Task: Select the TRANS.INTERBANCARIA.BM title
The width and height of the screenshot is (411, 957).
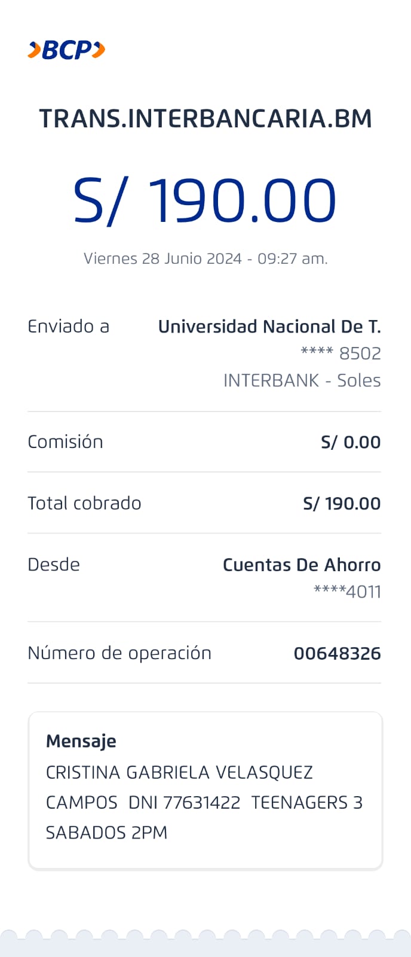Action: [x=205, y=118]
